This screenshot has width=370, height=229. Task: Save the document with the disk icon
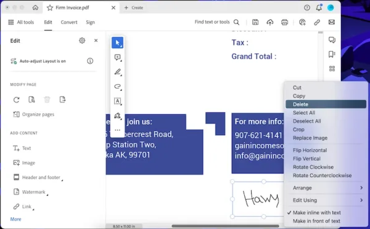pos(255,22)
